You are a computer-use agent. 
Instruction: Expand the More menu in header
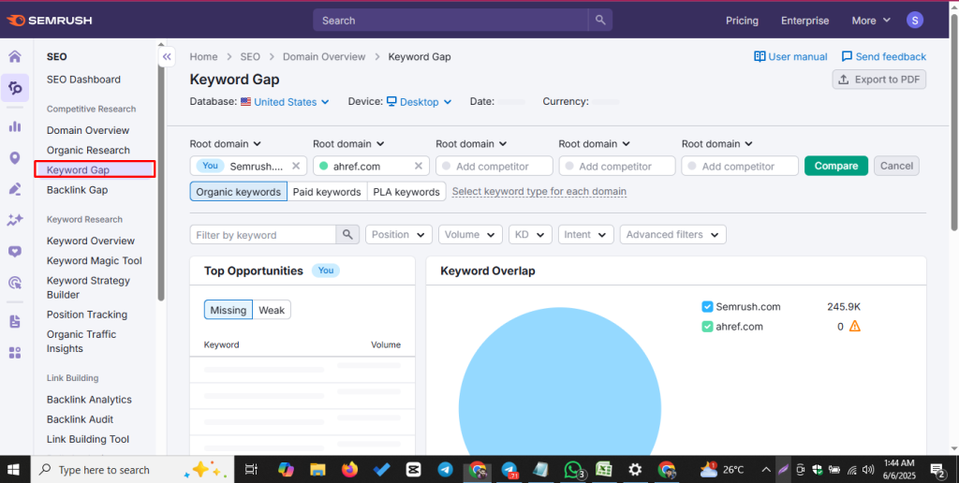pos(871,21)
